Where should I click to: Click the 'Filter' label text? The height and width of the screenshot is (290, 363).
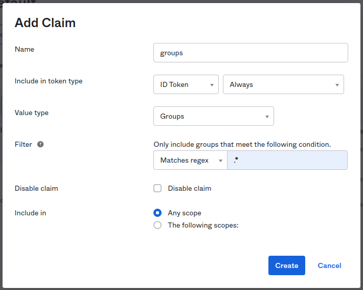(x=24, y=144)
